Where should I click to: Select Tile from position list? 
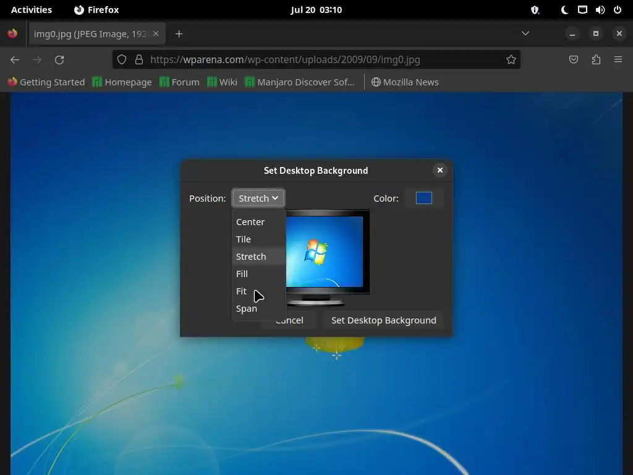click(x=259, y=239)
